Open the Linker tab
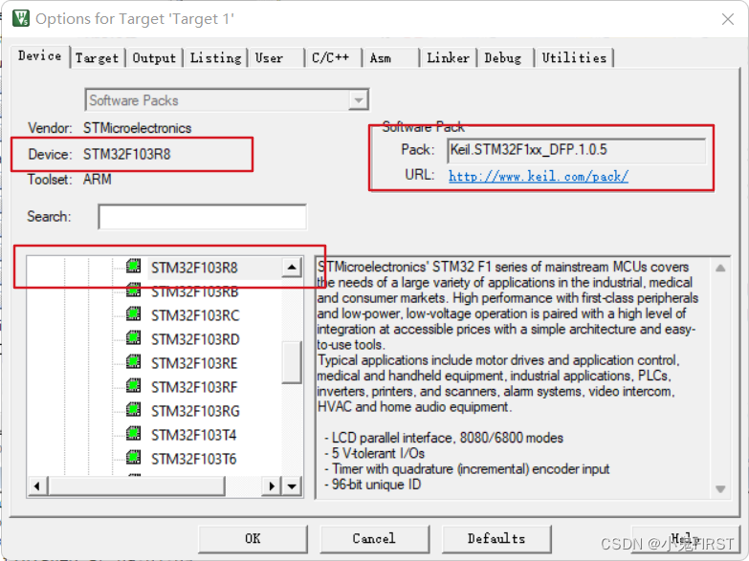 [448, 58]
